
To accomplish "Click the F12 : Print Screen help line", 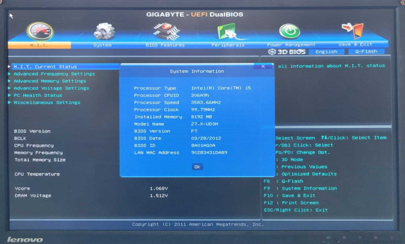I will tap(291, 203).
